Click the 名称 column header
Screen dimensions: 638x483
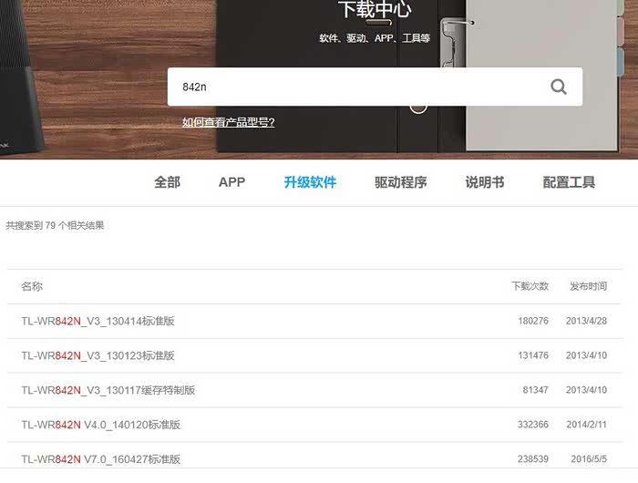click(32, 286)
